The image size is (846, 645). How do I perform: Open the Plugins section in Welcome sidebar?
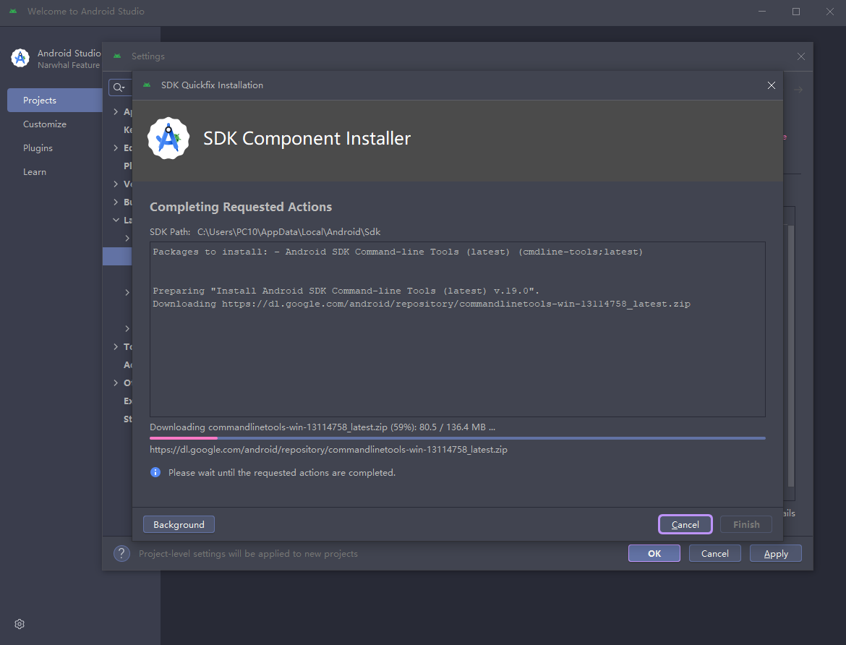tap(38, 148)
